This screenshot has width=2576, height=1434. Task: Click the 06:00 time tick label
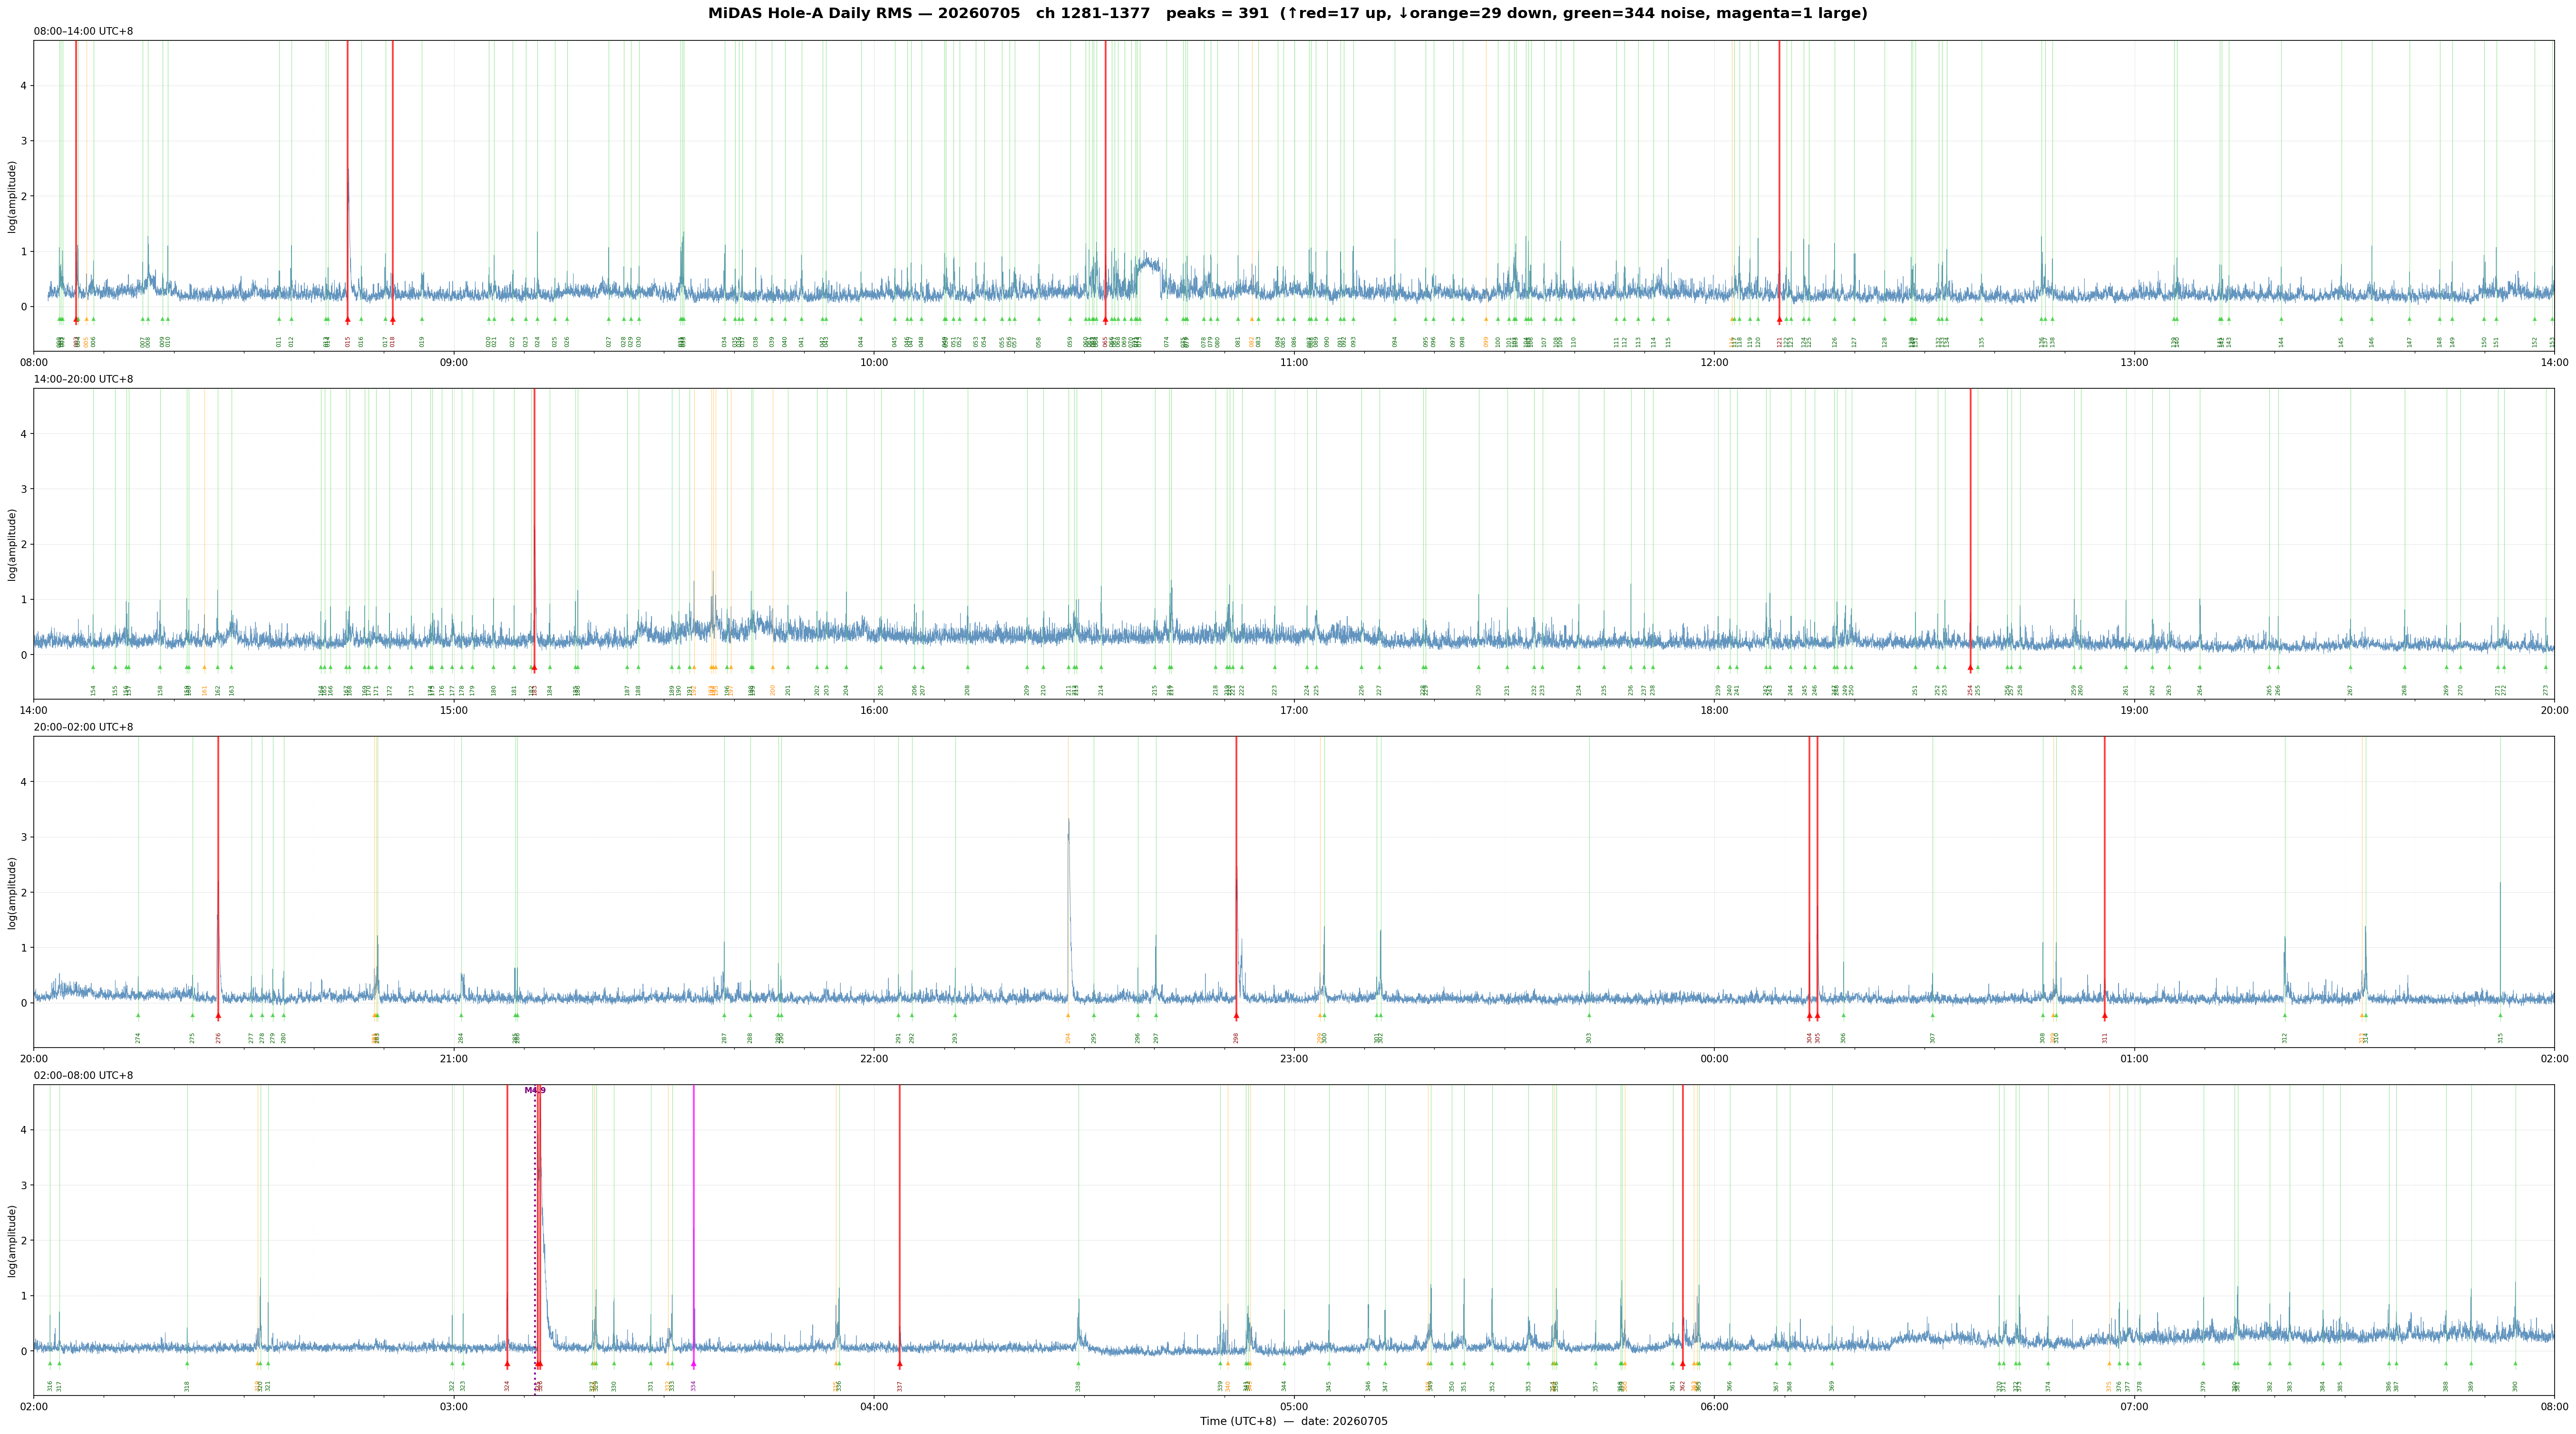tap(1714, 1407)
